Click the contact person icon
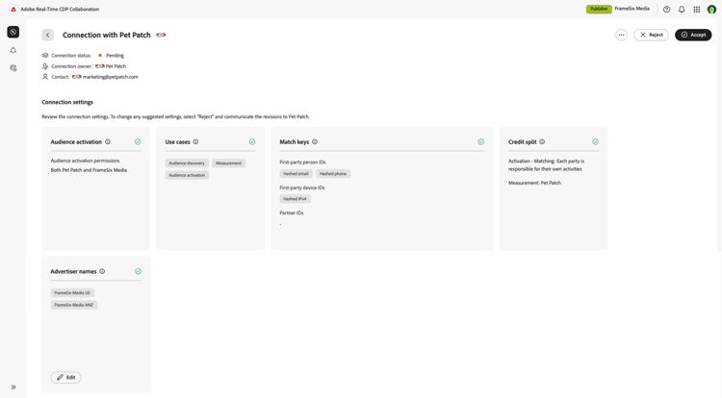This screenshot has height=398, width=722. point(45,77)
